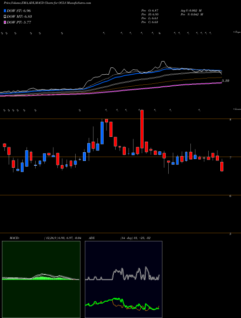
Task: Select the 'DOW MT: 6.83' legend text
Action: pyautogui.click(x=19, y=17)
